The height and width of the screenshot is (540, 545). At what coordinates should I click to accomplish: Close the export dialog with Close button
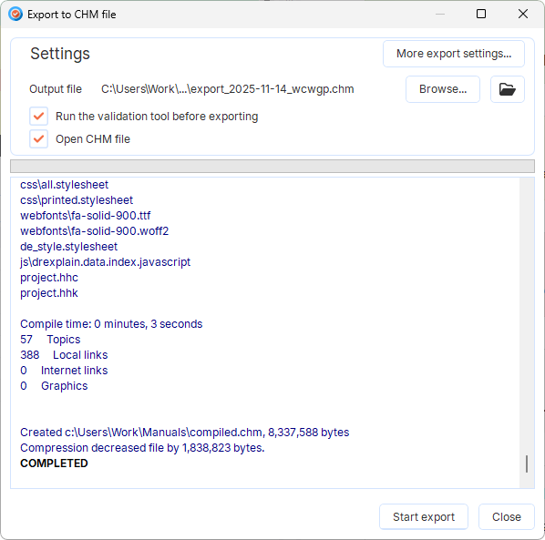[x=507, y=516]
